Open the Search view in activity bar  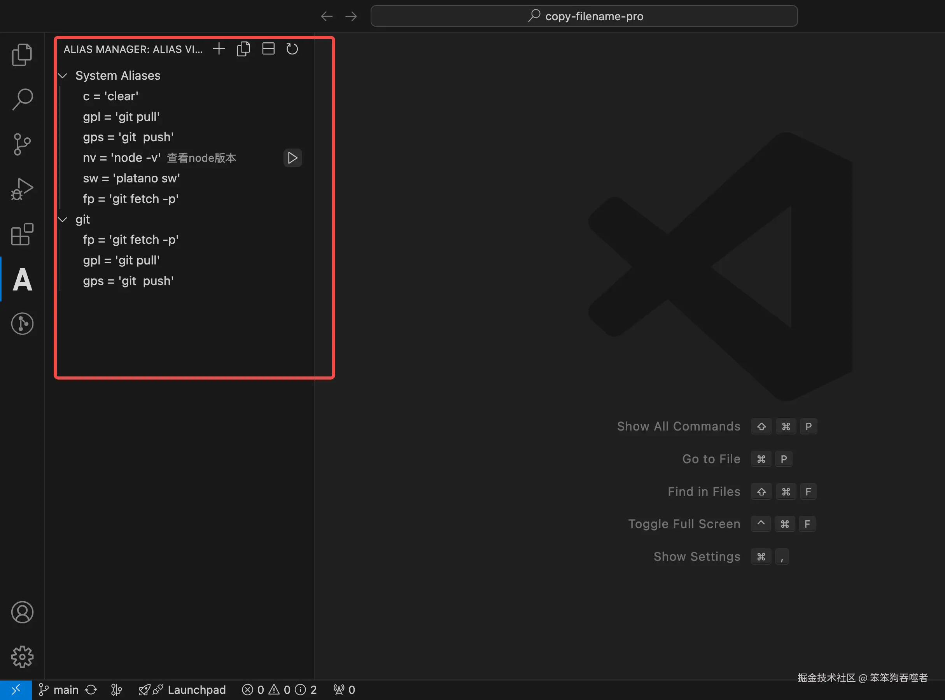click(x=22, y=100)
